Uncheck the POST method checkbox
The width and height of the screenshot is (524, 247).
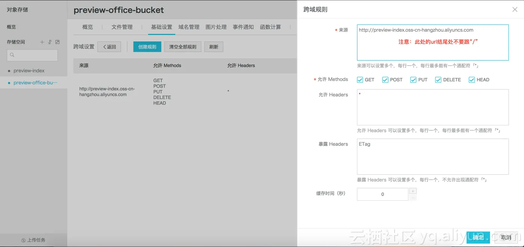385,80
